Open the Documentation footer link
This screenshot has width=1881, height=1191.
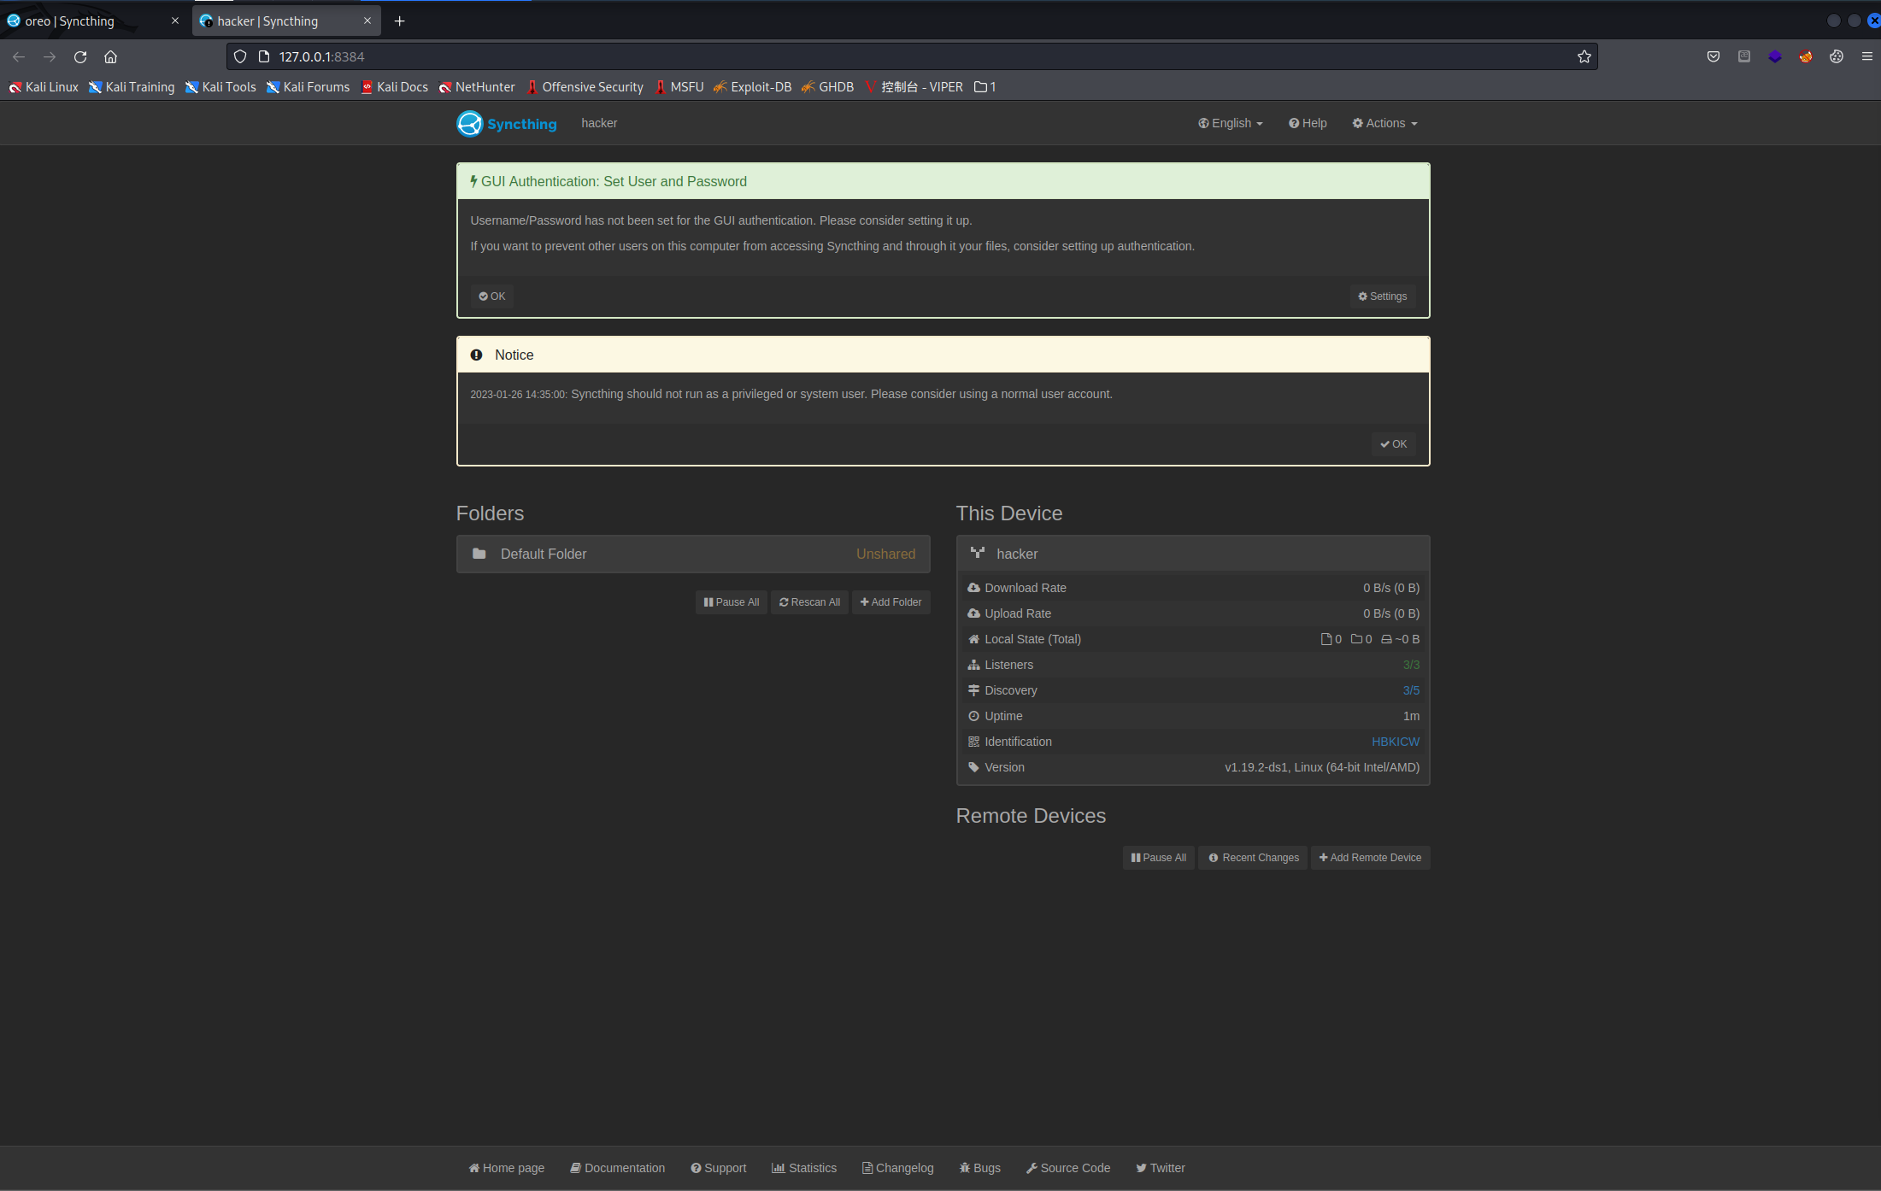(x=617, y=1168)
